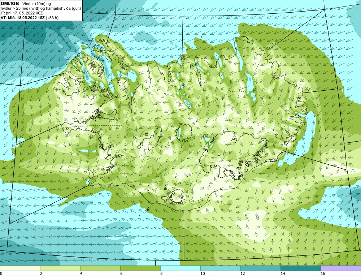Click the 14–16 m/s dark teal swatch
This screenshot has width=361, height=276.
tap(300, 268)
